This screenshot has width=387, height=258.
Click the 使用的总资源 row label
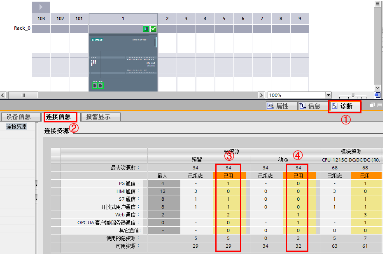[x=122, y=238]
